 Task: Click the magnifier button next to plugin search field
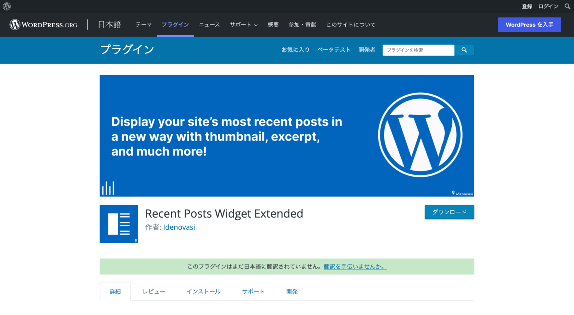click(464, 50)
